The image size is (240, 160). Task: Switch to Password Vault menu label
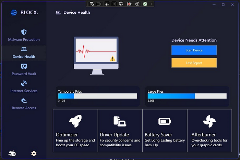click(24, 74)
